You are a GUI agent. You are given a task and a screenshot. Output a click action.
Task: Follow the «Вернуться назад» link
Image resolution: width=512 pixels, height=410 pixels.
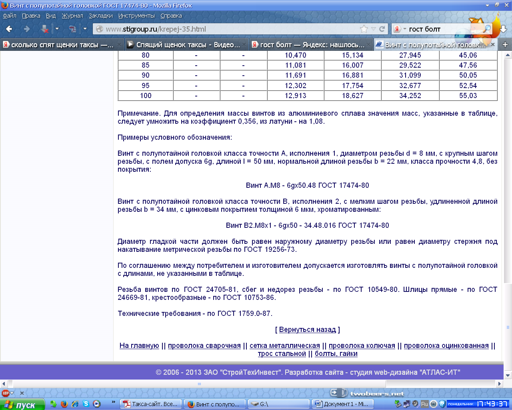[307, 330]
